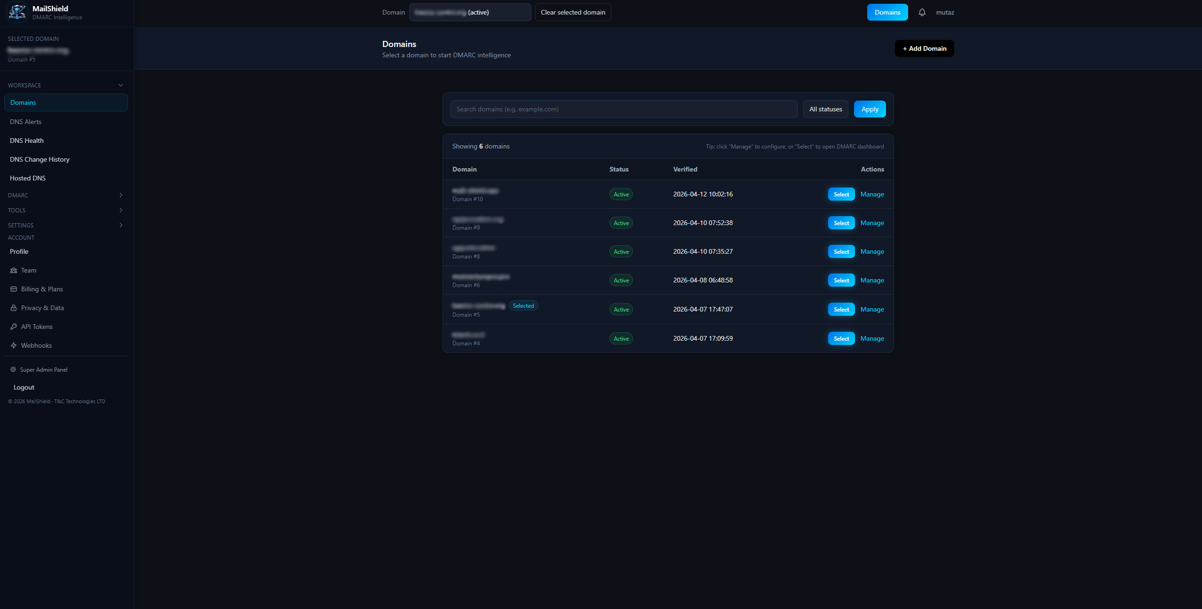1202x609 pixels.
Task: Click Clear selected domain button
Action: click(x=573, y=12)
